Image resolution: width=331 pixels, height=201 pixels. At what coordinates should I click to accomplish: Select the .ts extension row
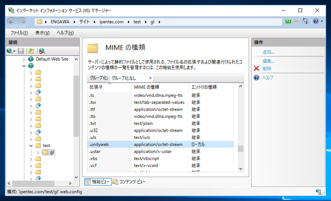point(161,95)
